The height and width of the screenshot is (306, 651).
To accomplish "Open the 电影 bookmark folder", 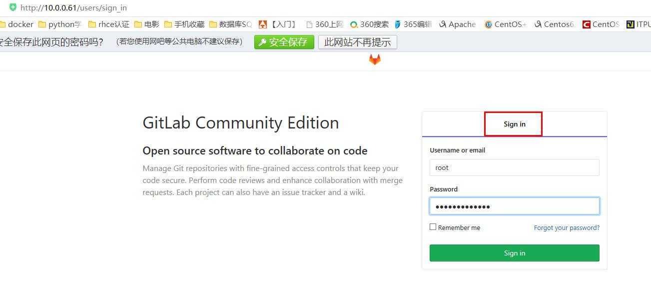I will (x=146, y=24).
